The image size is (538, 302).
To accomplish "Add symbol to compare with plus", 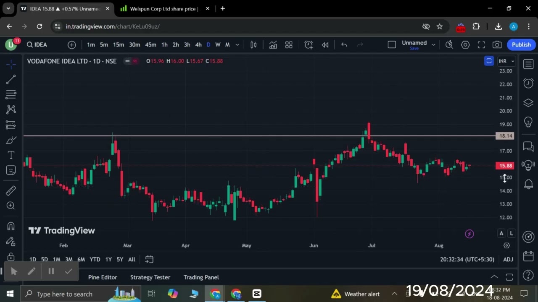I will pyautogui.click(x=72, y=44).
